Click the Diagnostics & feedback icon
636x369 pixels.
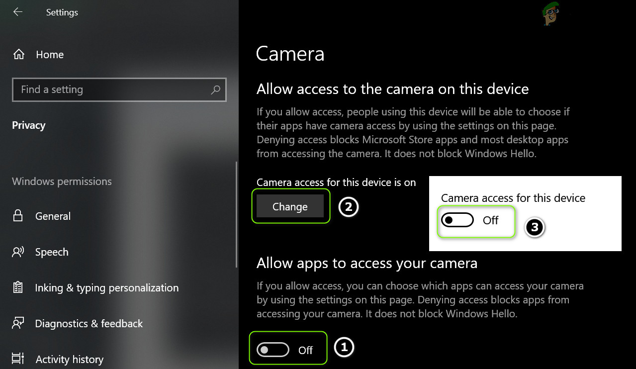point(18,324)
